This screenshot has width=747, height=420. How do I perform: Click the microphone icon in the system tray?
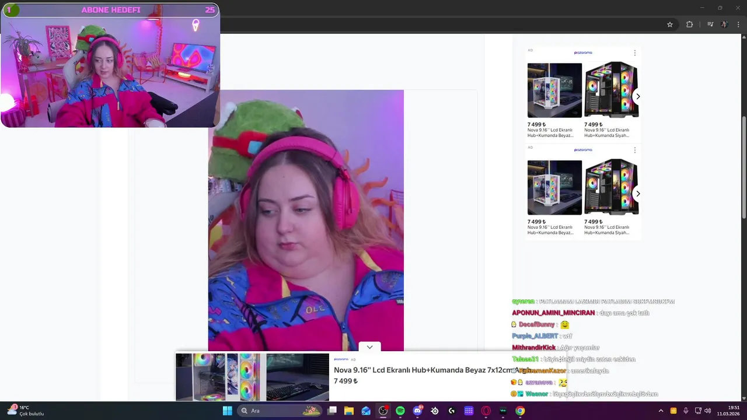point(686,411)
